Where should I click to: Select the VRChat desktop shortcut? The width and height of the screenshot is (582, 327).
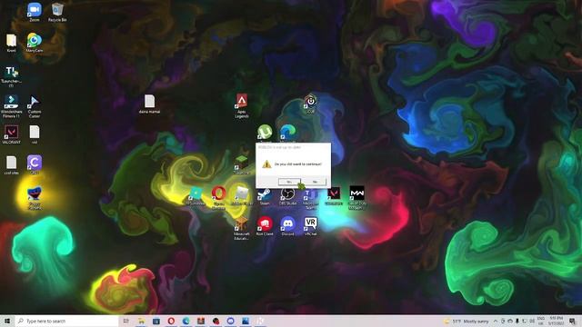310,226
